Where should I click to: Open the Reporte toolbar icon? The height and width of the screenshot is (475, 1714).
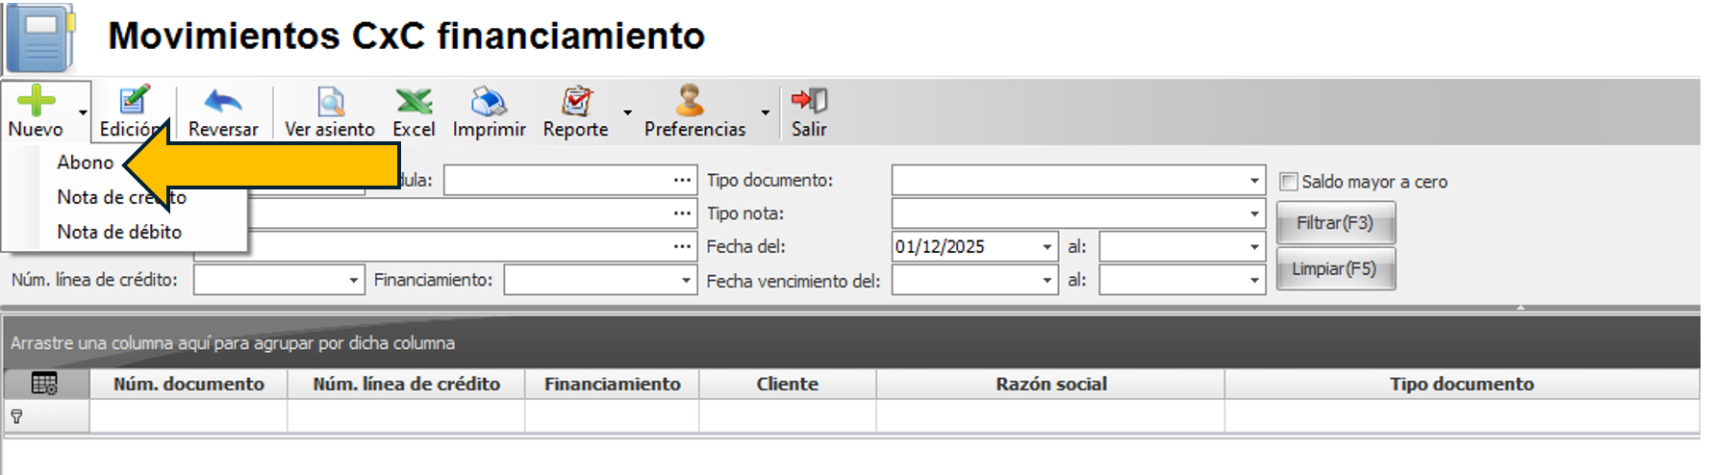click(x=576, y=101)
